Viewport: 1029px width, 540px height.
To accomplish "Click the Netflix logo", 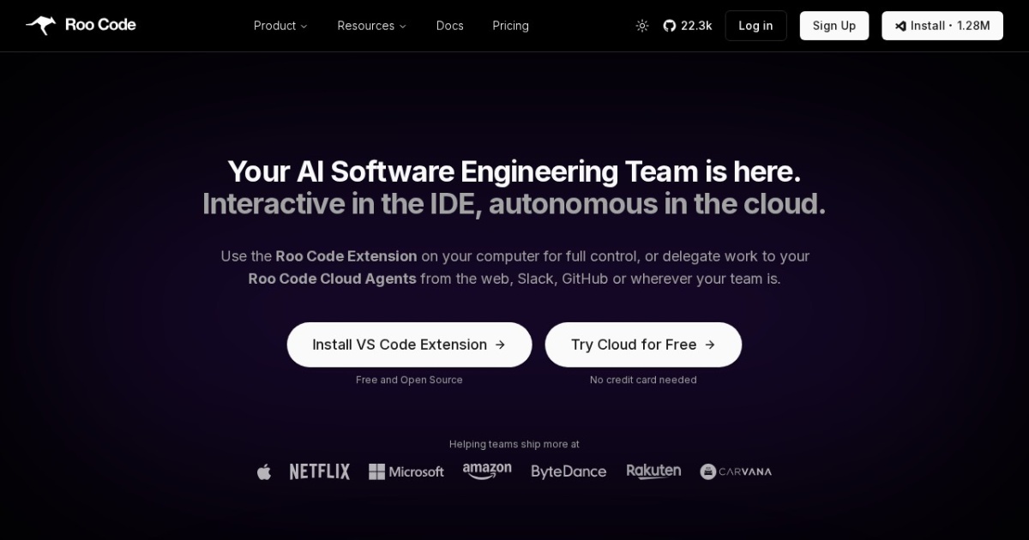I will pyautogui.click(x=319, y=471).
